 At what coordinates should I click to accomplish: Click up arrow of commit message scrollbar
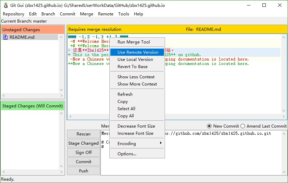(x=284, y=133)
